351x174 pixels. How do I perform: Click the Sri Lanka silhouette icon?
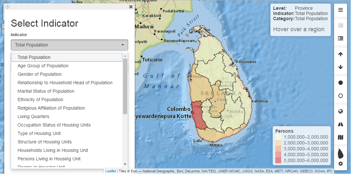tap(341, 154)
